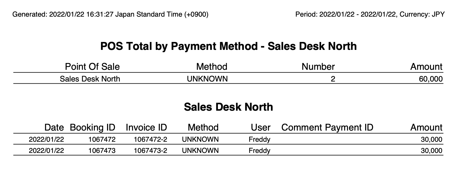Click Freddy in the 1067472 booking row
Screen dimensions: 456x169
coord(259,140)
